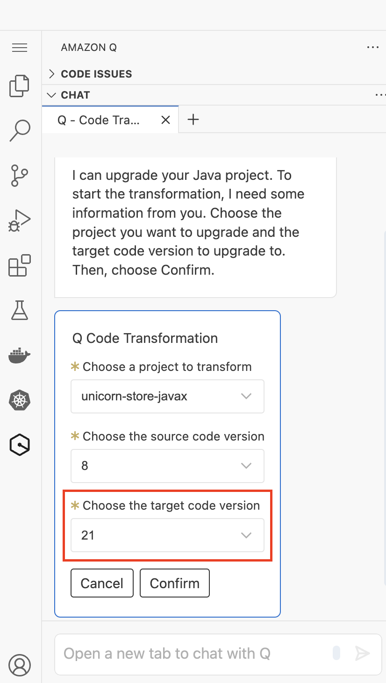Expand the CODE ISSUES section
Image resolution: width=386 pixels, height=683 pixels.
[51, 74]
